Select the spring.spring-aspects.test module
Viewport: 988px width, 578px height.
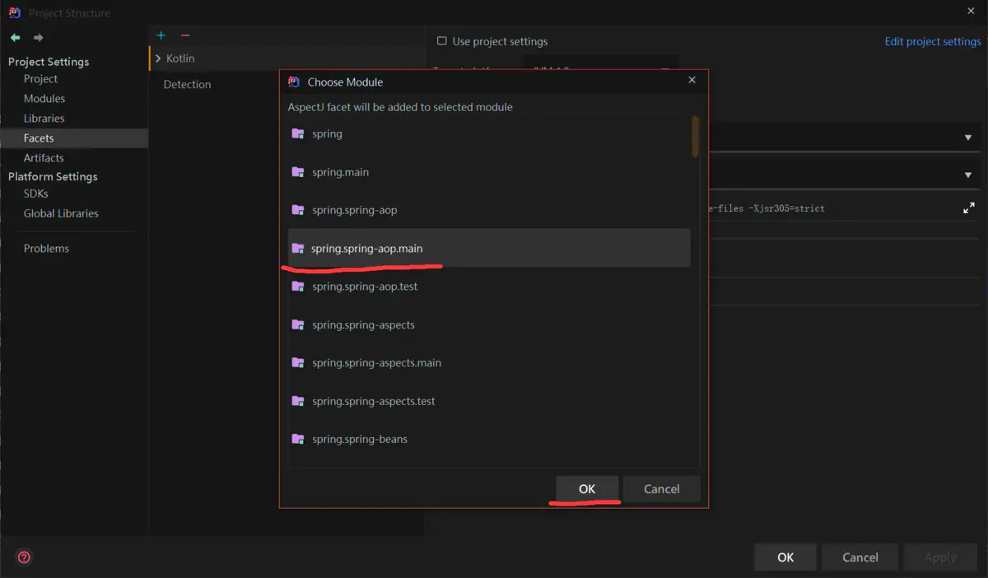point(373,401)
